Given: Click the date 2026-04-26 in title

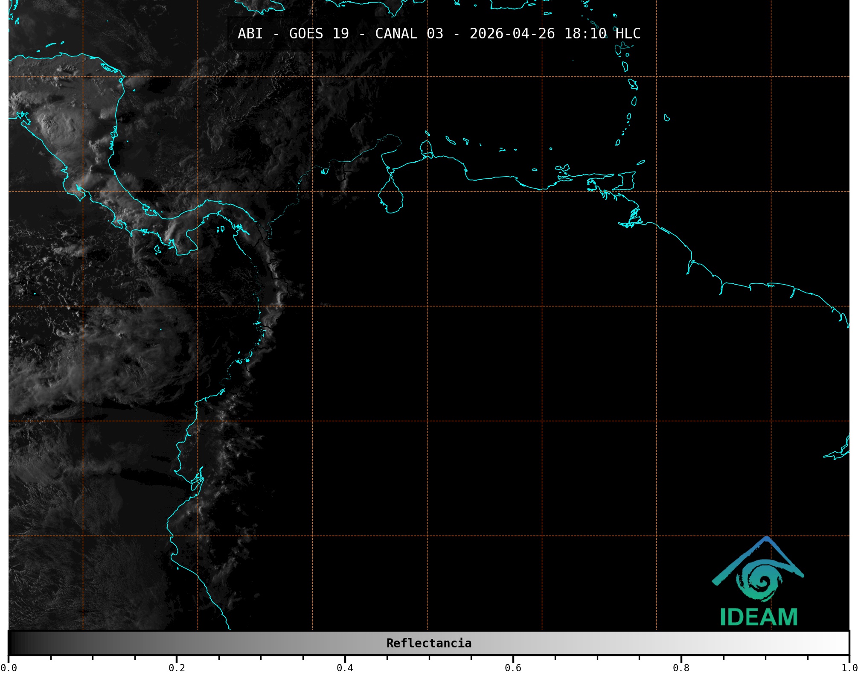Looking at the screenshot, I should point(512,34).
